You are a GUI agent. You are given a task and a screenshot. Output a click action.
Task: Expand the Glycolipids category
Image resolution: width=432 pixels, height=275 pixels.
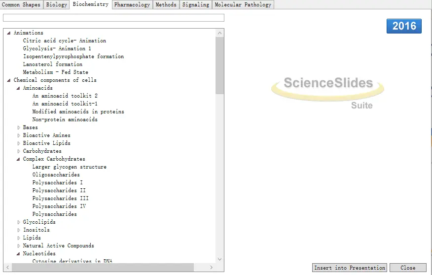(19, 222)
